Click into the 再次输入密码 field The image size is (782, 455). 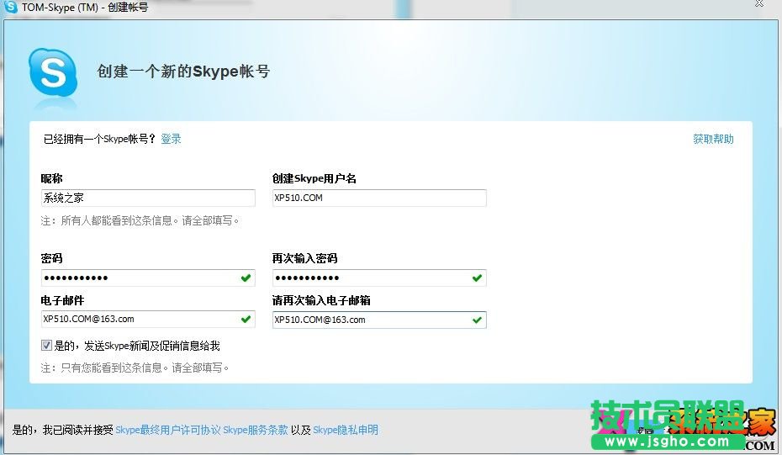click(x=370, y=278)
